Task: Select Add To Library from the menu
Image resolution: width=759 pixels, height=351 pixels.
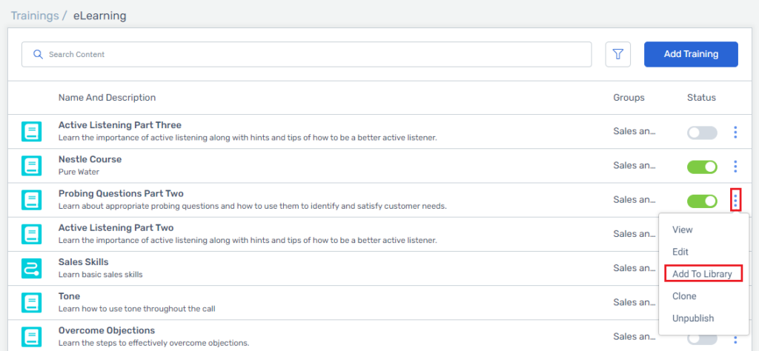Action: point(701,274)
